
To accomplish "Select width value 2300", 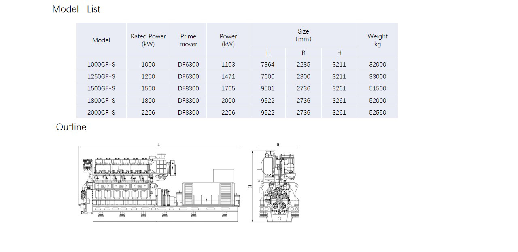I will tap(304, 76).
